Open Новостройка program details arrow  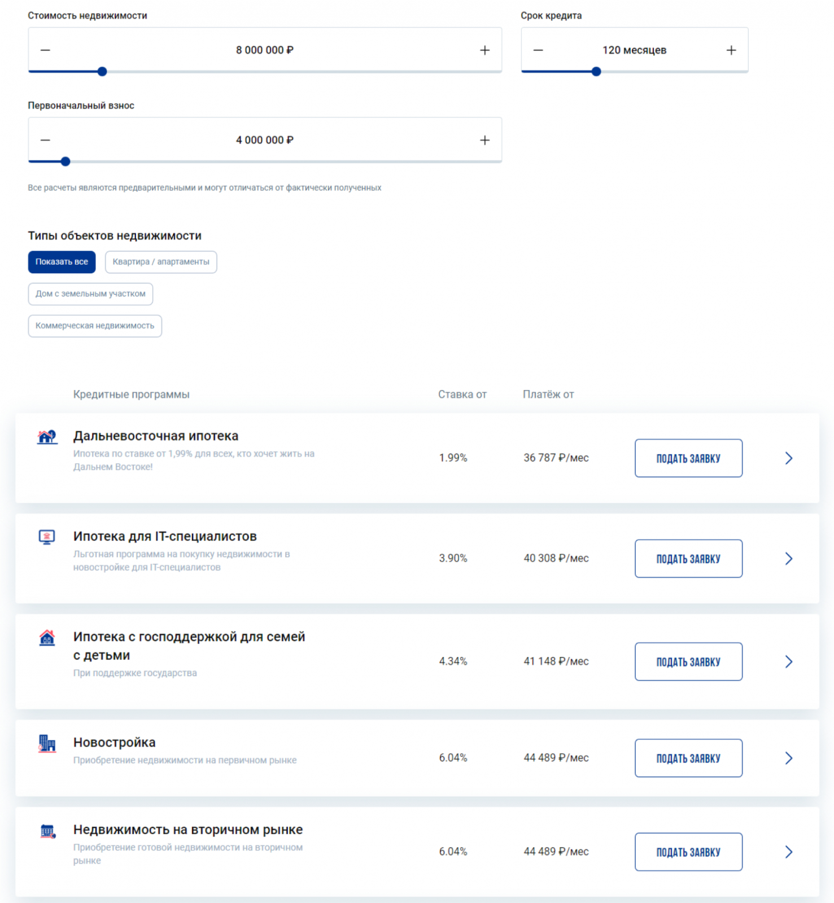[789, 758]
